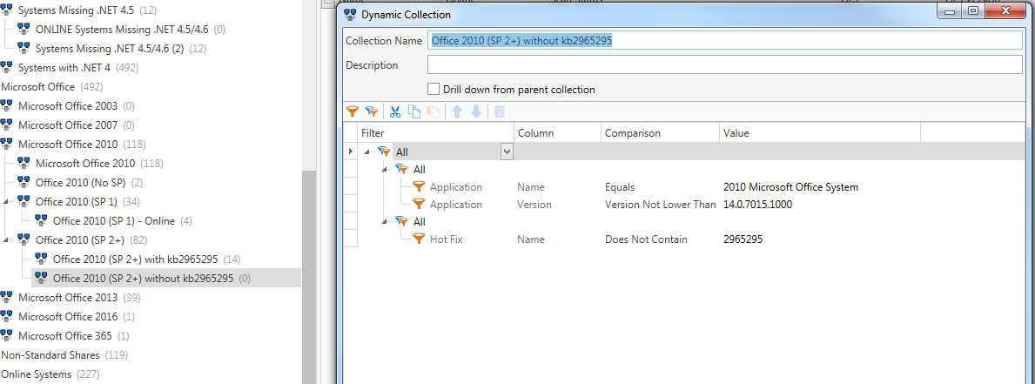Collapse the Hot Fix filter group
Image resolution: width=1035 pixels, height=384 pixels.
tap(385, 222)
